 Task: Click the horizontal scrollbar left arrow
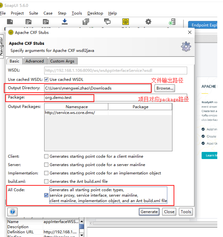tap(91, 223)
